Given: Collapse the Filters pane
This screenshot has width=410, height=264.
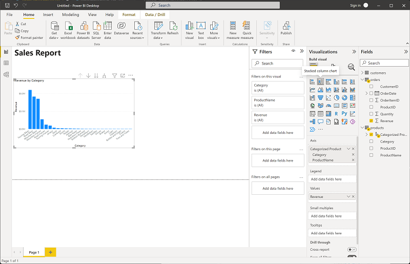Looking at the screenshot, I should 302,51.
